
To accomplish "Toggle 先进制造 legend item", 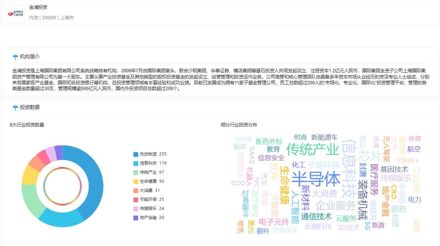I will tap(150, 154).
